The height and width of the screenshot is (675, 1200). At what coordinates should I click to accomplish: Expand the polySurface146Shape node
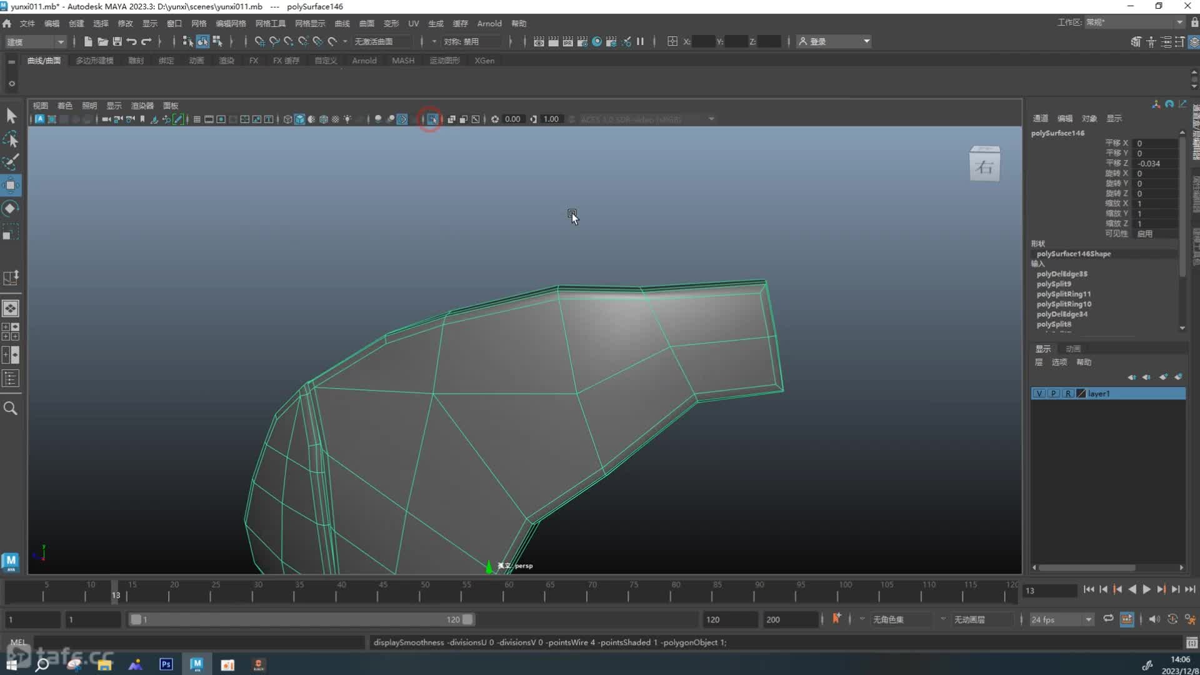point(1074,254)
